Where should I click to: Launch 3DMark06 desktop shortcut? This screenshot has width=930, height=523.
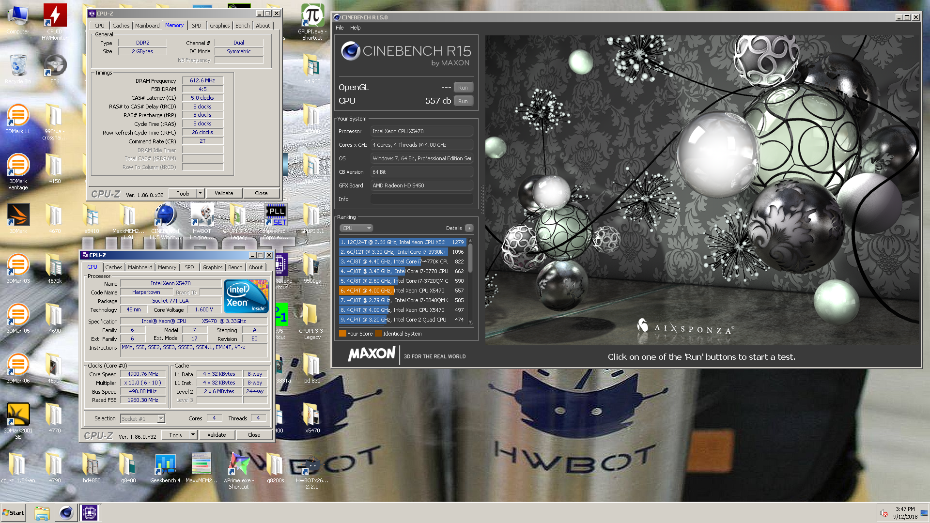point(18,369)
